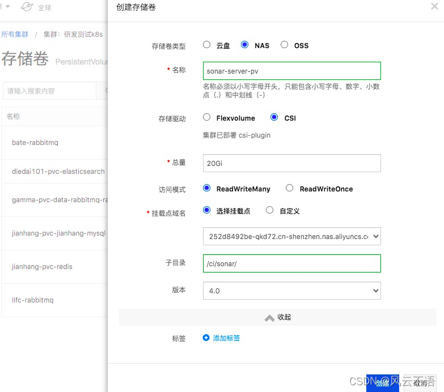Click the 名称 column header in list
This screenshot has width=444, height=392.
(x=13, y=116)
